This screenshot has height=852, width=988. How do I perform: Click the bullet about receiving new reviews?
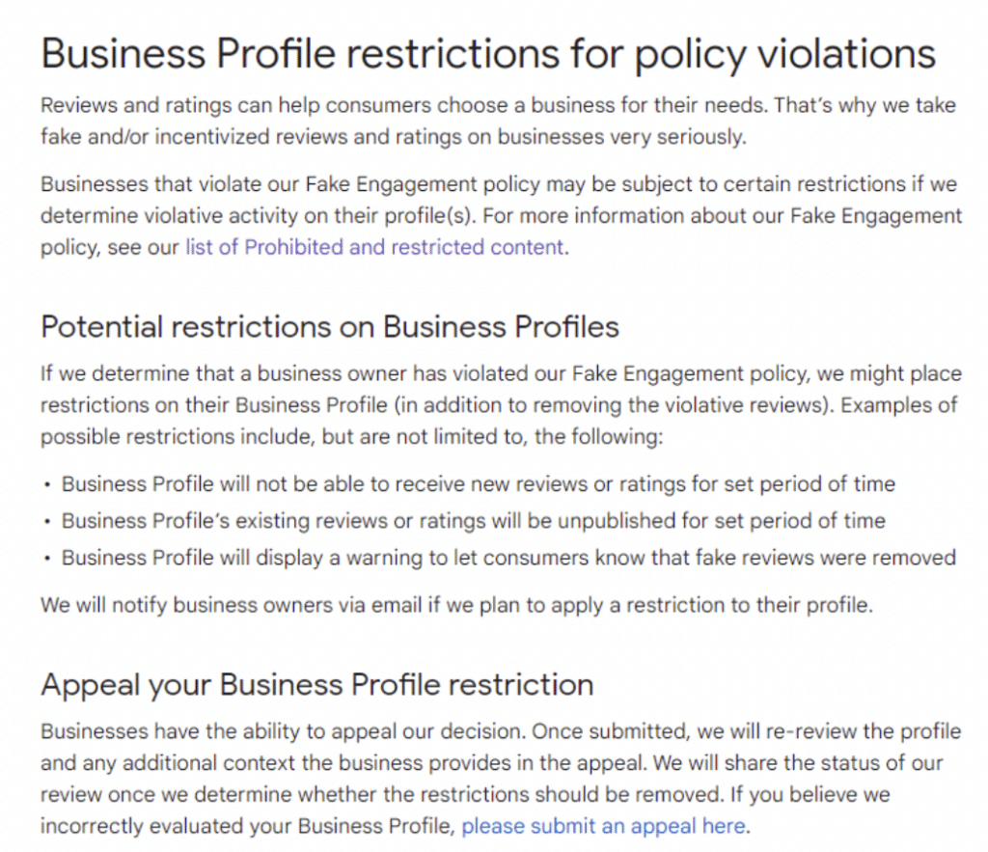(x=479, y=484)
